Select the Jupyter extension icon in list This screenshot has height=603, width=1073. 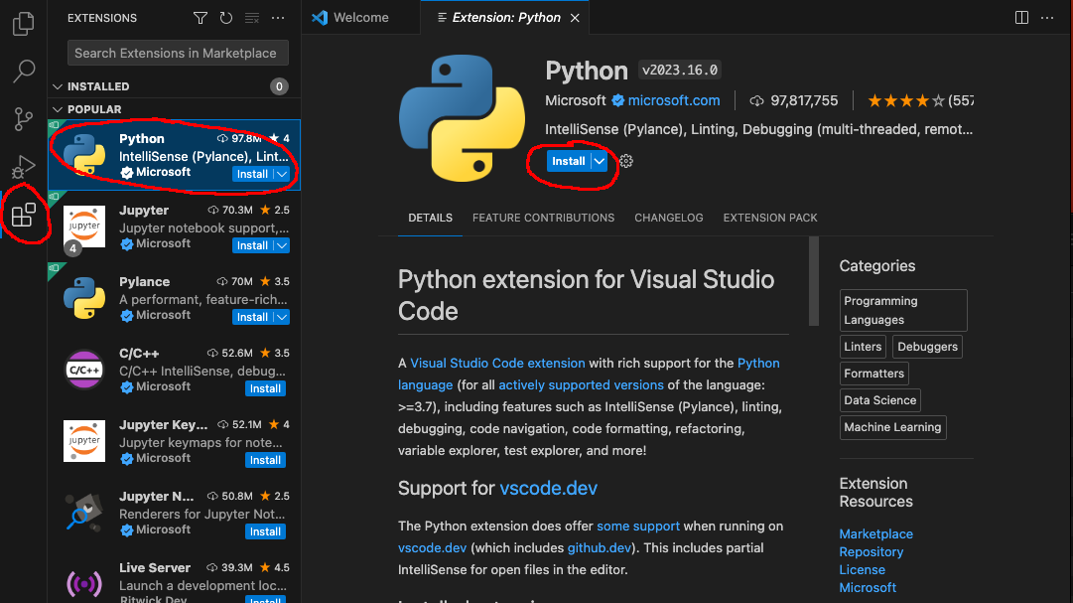pos(84,226)
